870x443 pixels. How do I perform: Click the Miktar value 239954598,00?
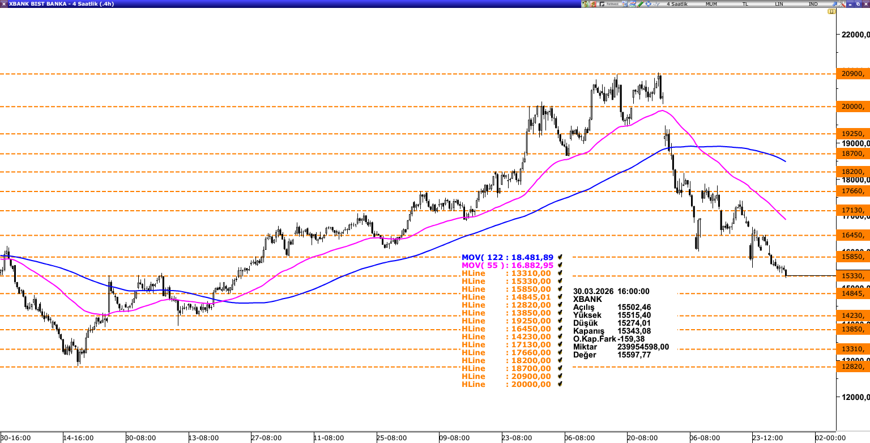tap(643, 347)
